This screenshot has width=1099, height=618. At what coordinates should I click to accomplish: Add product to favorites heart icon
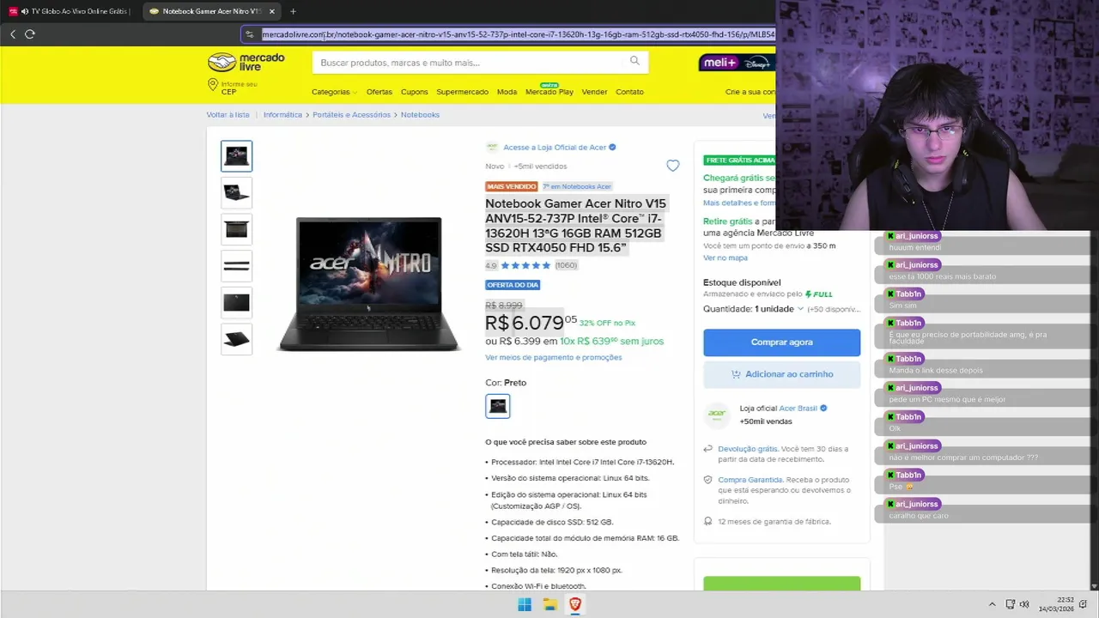click(672, 166)
